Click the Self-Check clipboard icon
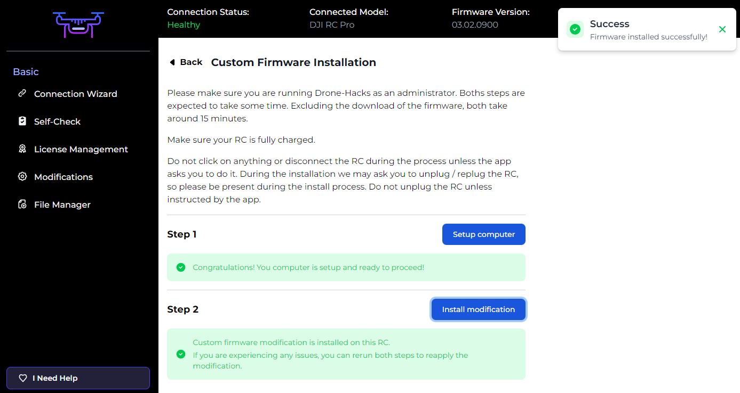The height and width of the screenshot is (393, 740). coord(22,121)
